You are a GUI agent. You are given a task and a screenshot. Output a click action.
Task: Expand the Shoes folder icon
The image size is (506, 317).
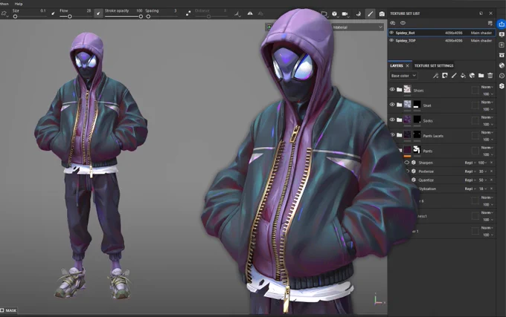click(399, 90)
